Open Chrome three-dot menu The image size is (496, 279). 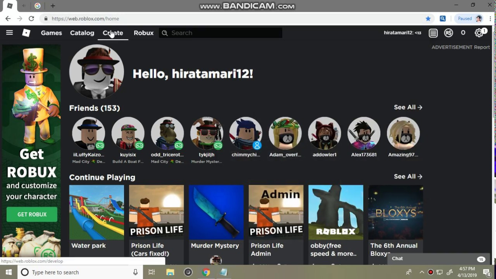(x=491, y=19)
